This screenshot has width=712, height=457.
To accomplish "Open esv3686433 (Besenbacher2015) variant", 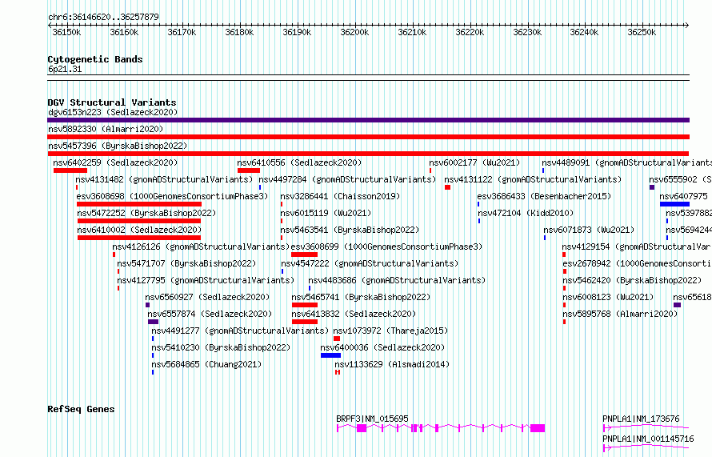I will click(544, 196).
